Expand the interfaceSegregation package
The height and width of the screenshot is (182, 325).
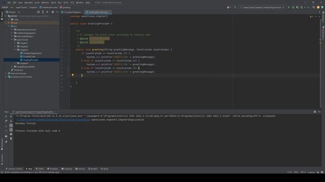[x=12, y=33]
